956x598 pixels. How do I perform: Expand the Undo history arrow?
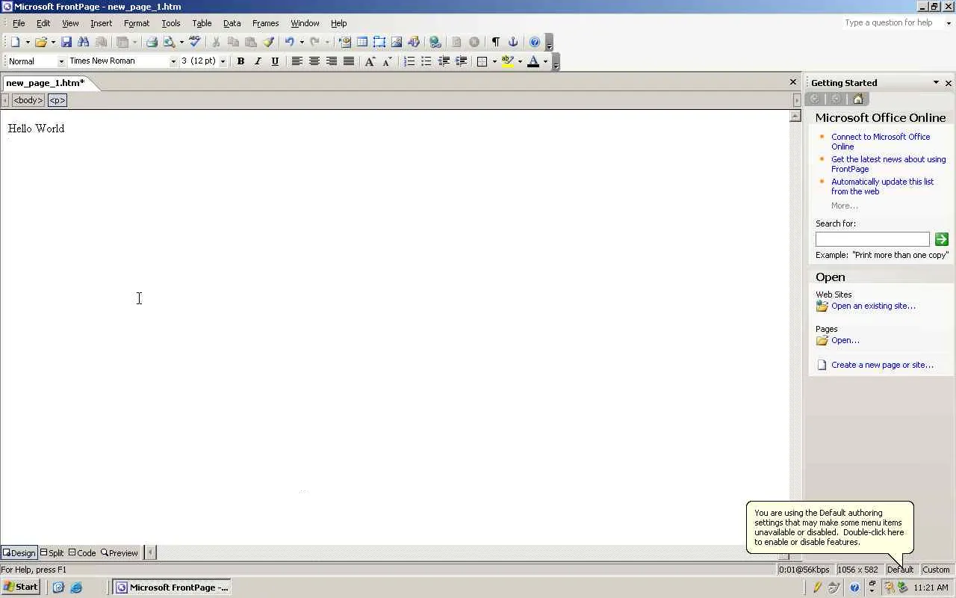pos(302,42)
